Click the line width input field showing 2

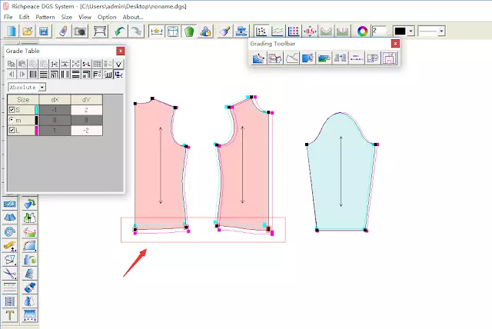click(379, 31)
